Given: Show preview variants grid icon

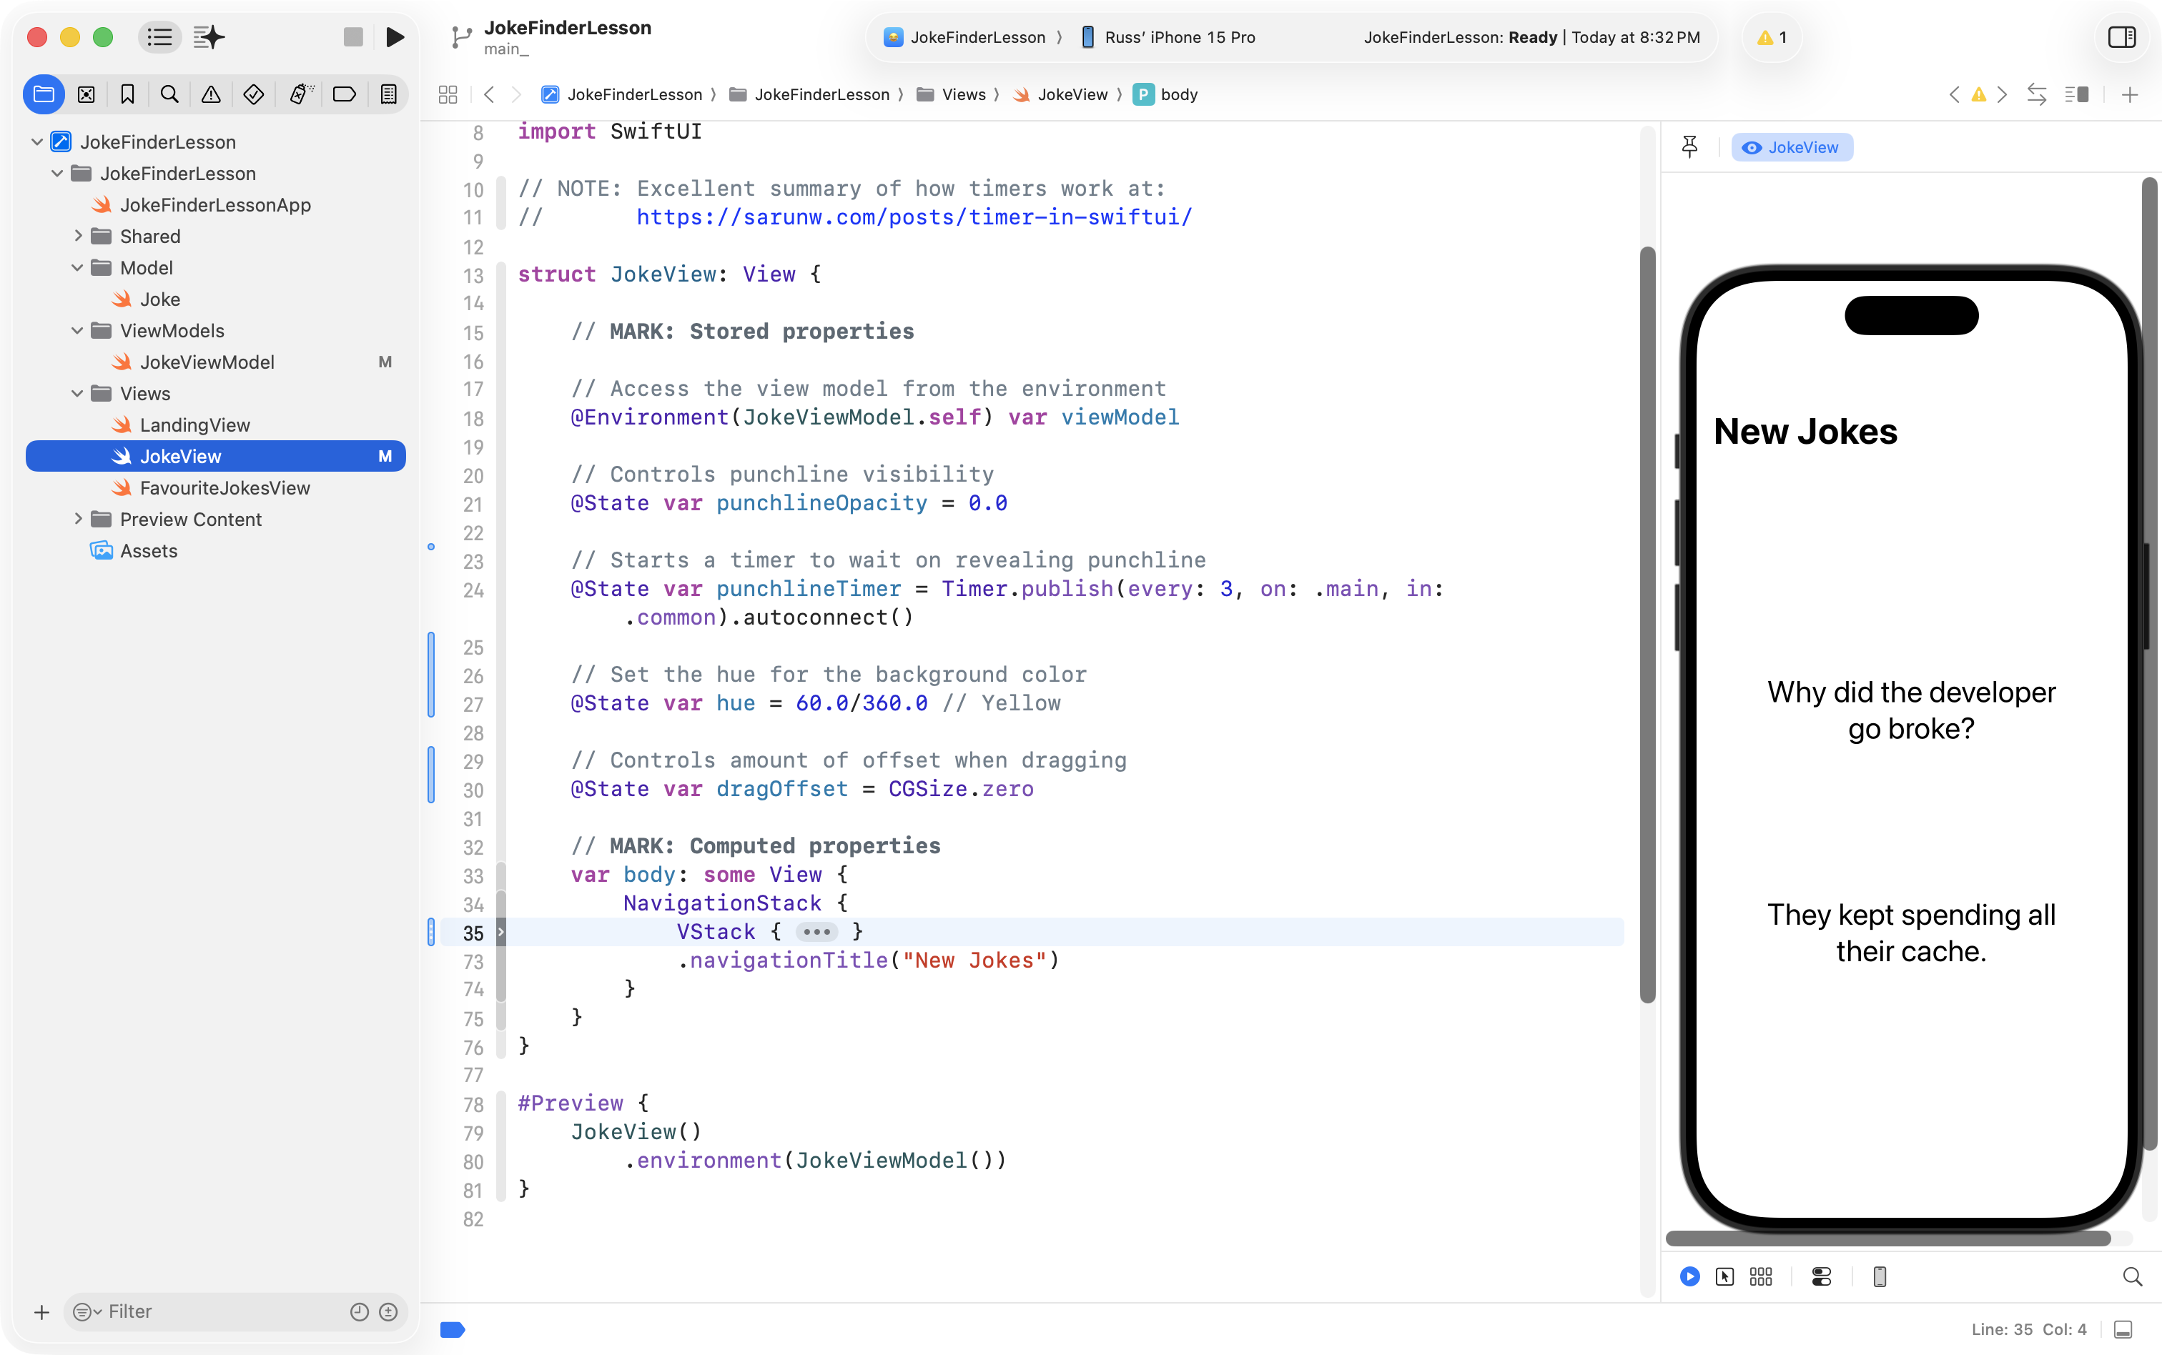Looking at the screenshot, I should pos(1760,1276).
